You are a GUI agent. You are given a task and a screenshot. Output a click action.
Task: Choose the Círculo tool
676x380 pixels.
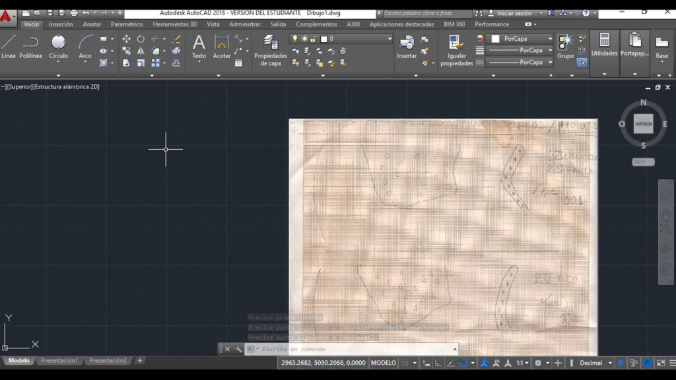59,46
